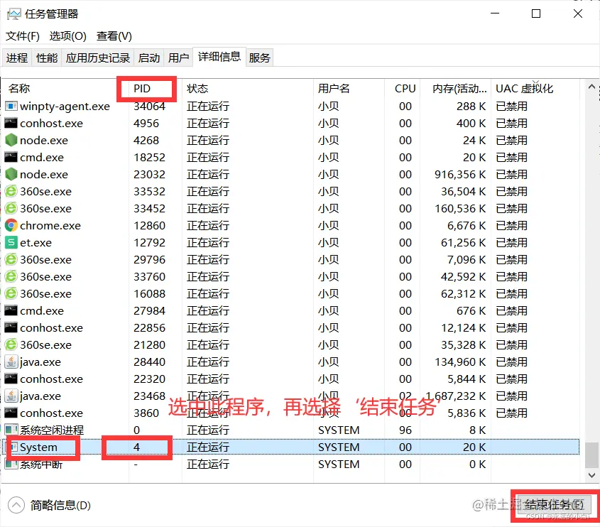Click the conhost.exe icon with PID 3860

pos(11,413)
